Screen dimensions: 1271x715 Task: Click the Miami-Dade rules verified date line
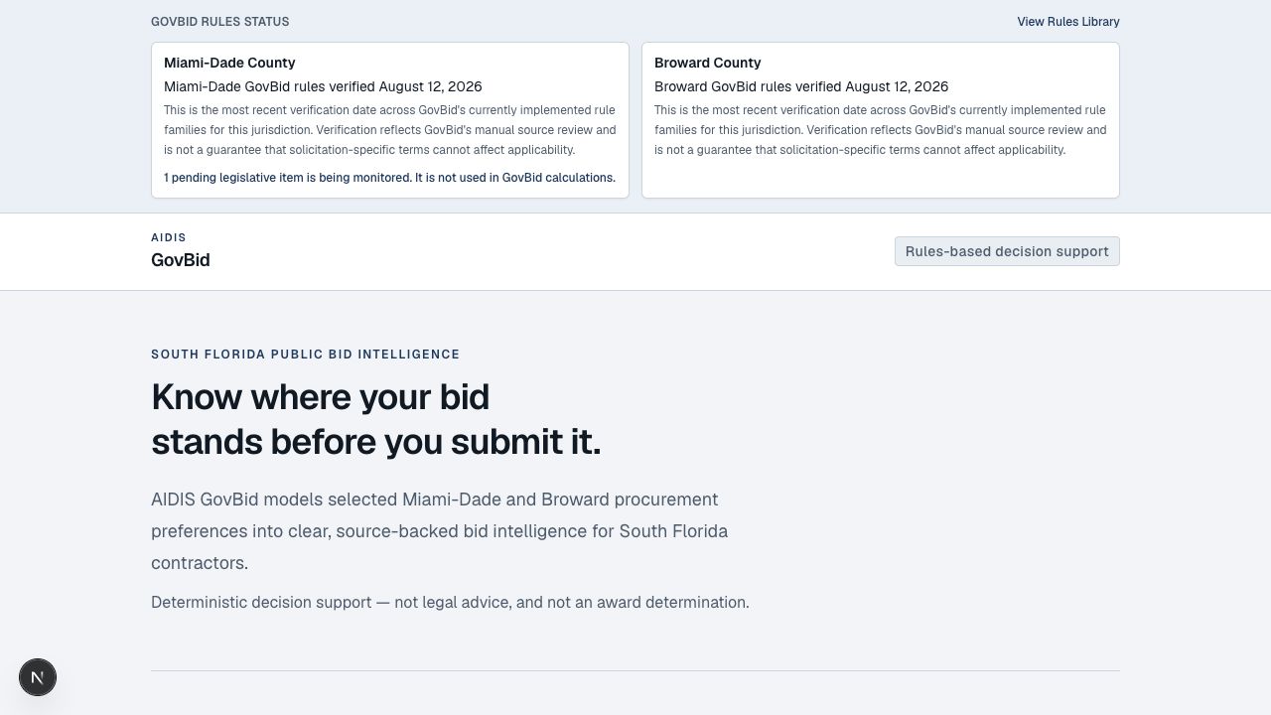[323, 86]
